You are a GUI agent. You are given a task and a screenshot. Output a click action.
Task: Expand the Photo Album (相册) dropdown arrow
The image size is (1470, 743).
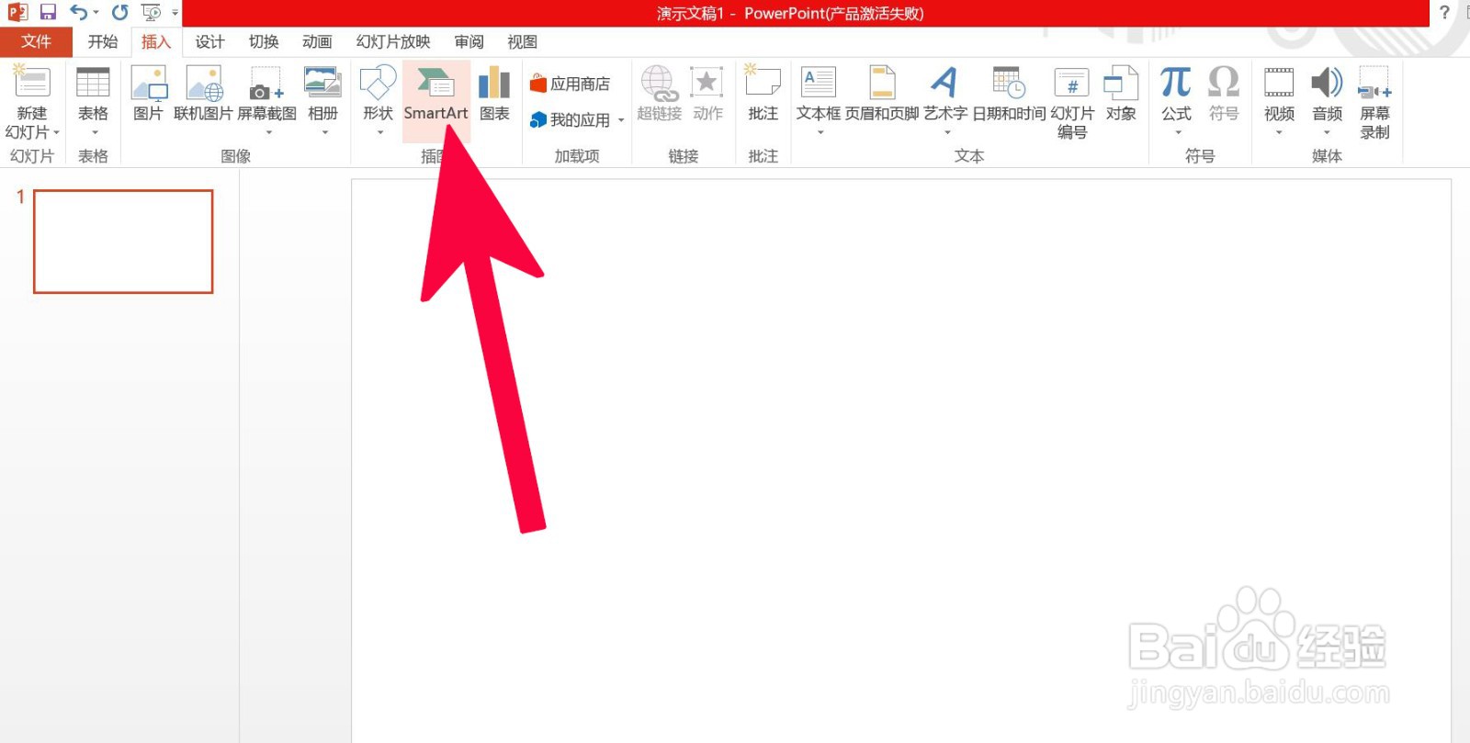pyautogui.click(x=325, y=132)
